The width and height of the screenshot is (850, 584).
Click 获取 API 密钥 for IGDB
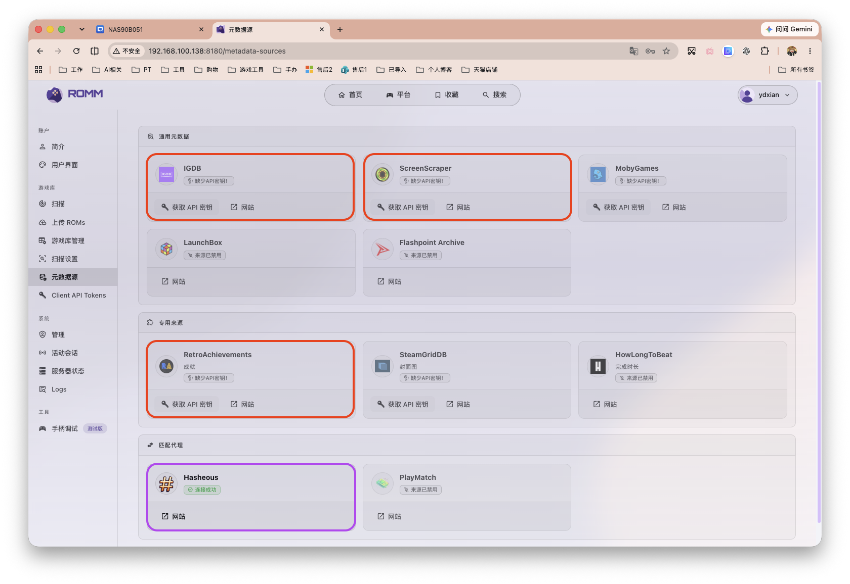(187, 207)
